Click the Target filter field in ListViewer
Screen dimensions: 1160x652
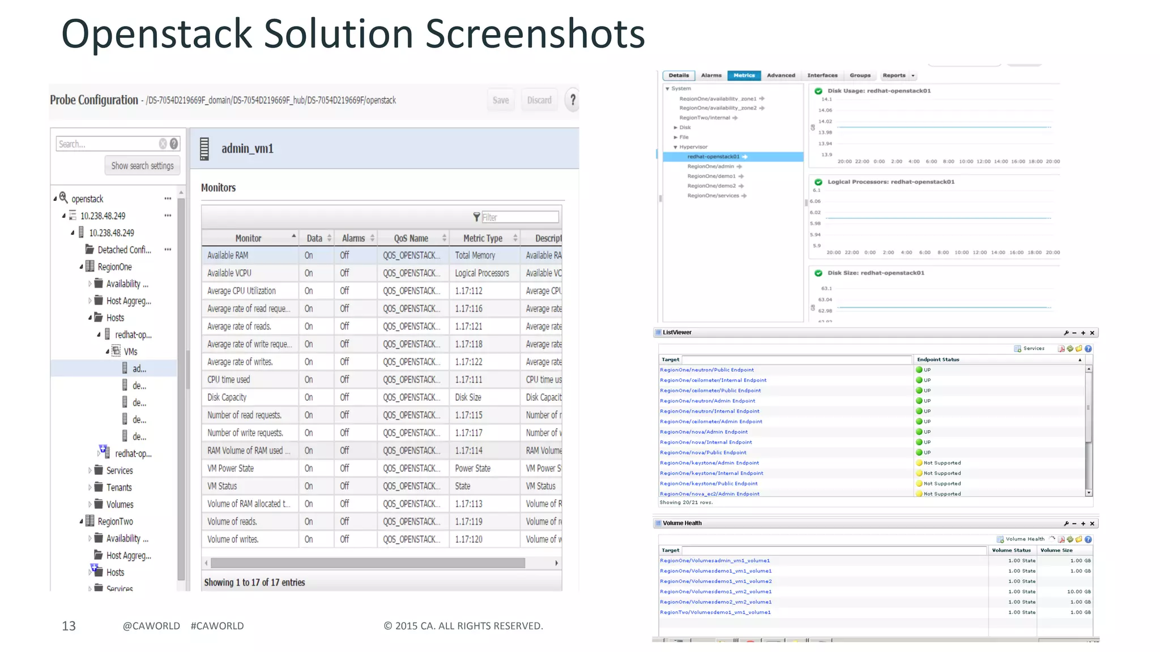click(797, 360)
